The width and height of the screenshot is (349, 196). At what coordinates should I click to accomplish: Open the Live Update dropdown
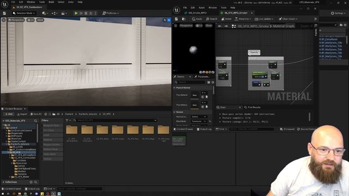tap(264, 19)
